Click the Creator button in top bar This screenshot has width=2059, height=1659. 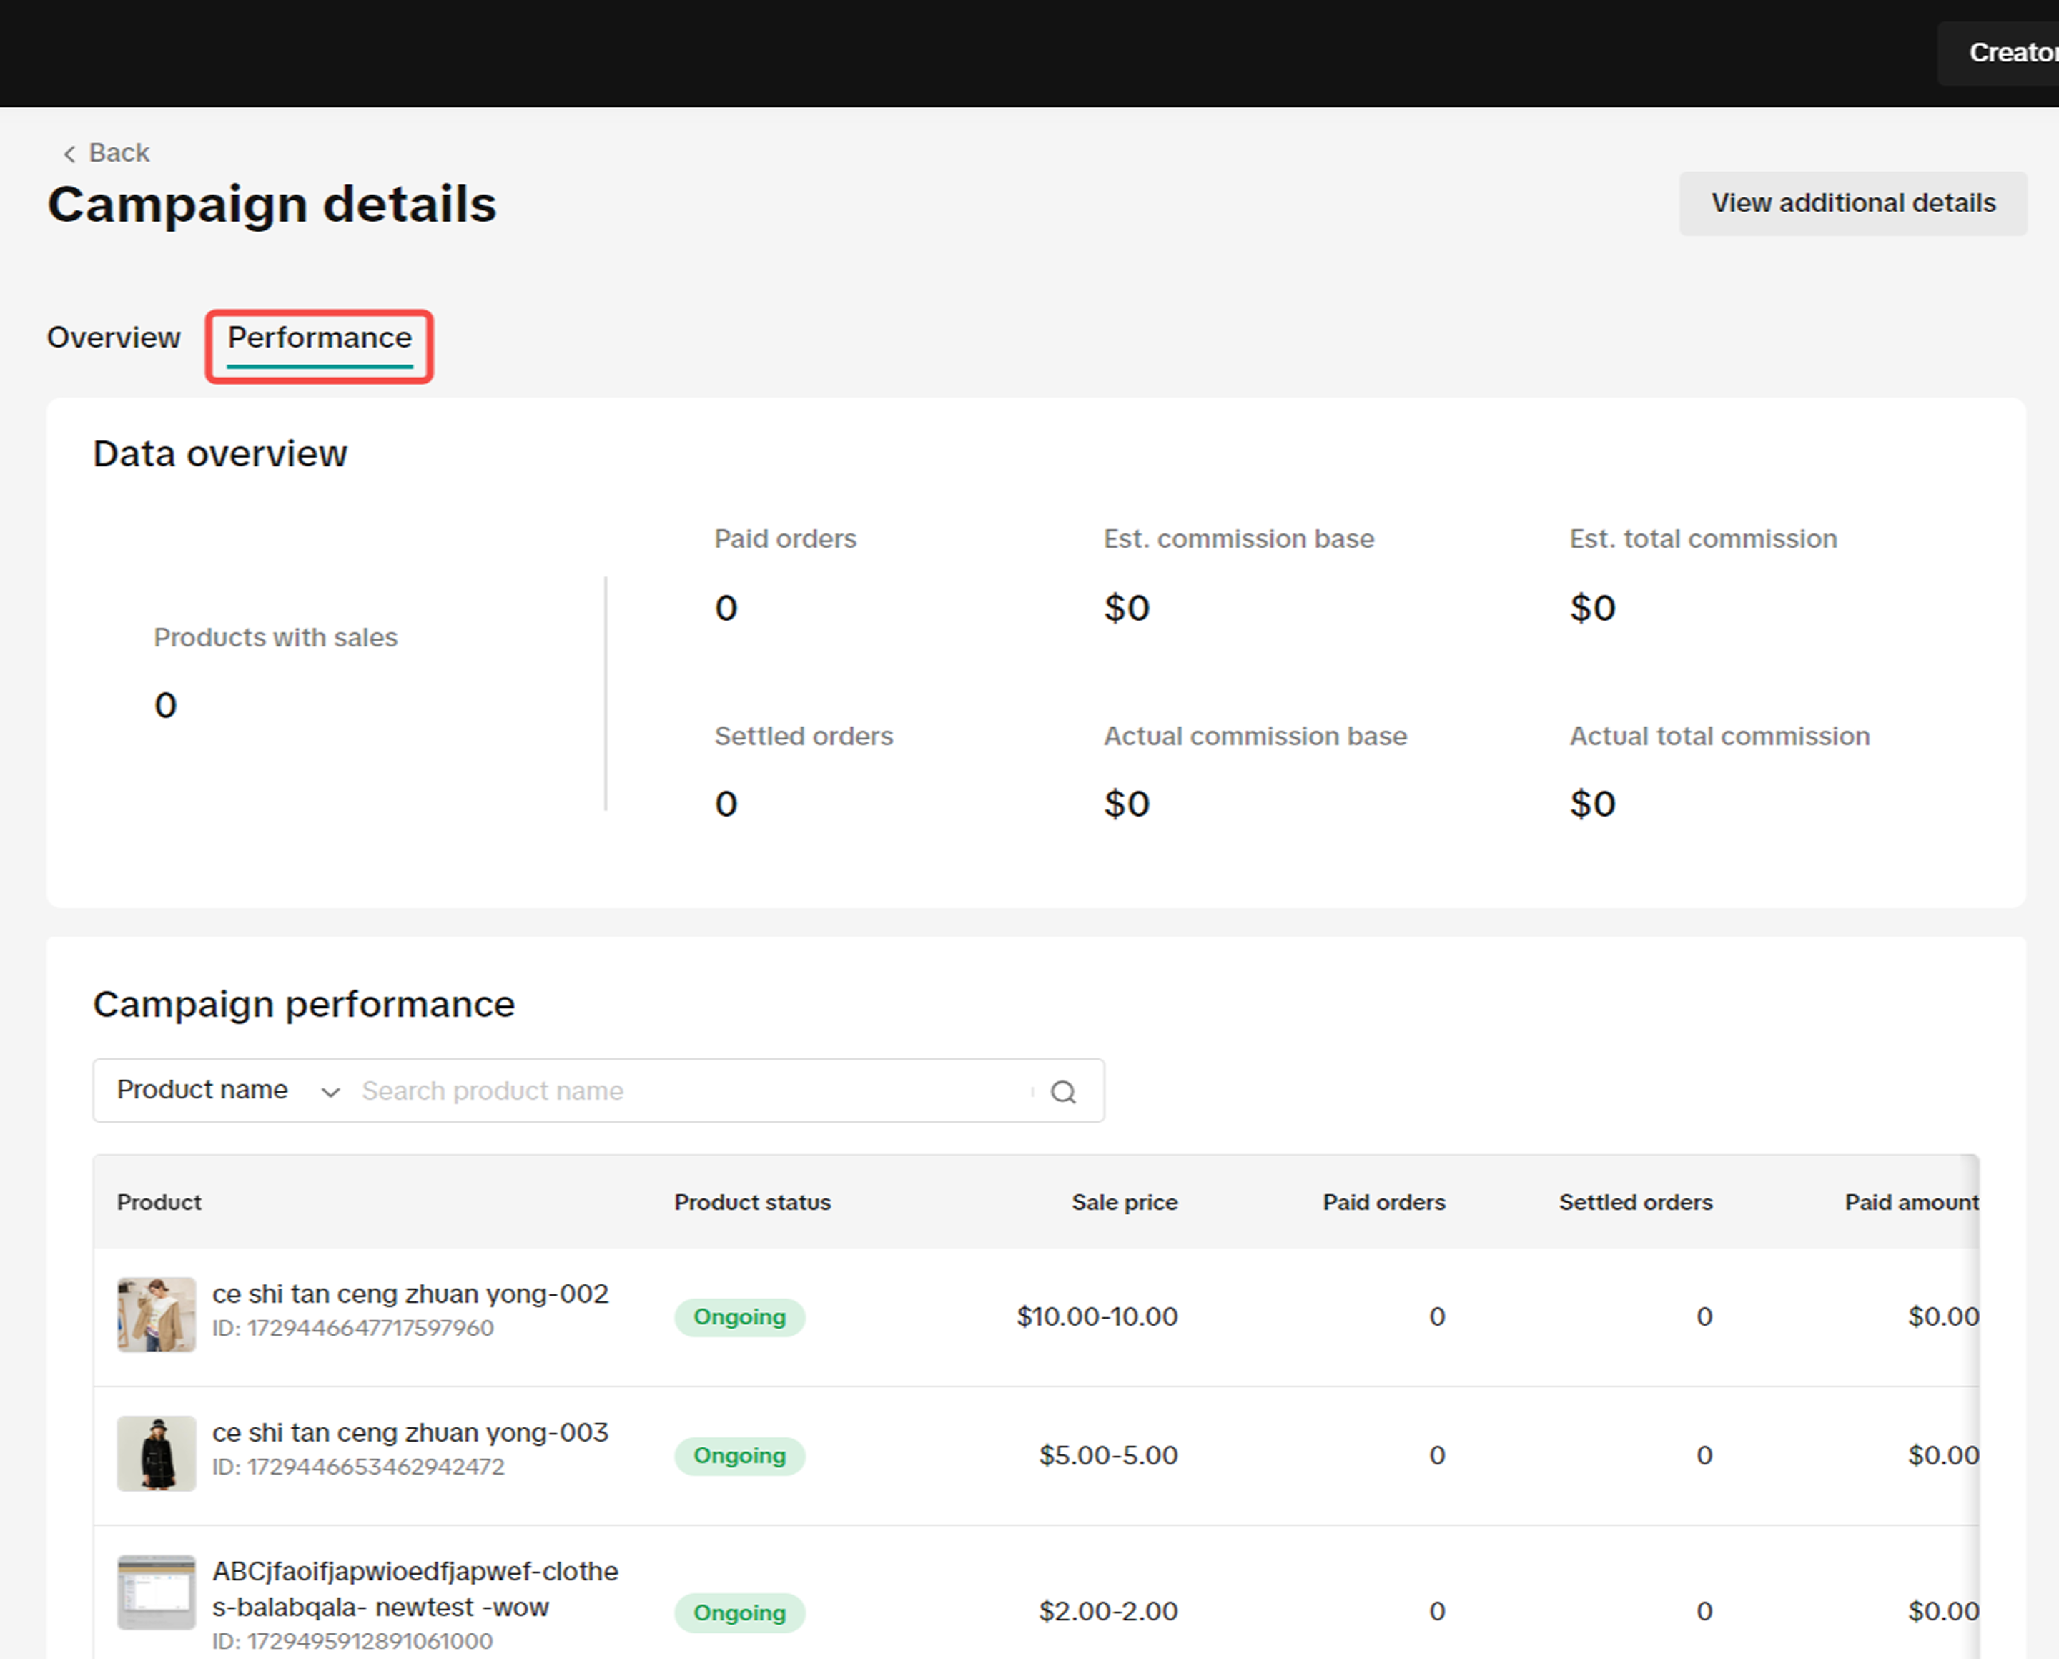coord(2006,53)
